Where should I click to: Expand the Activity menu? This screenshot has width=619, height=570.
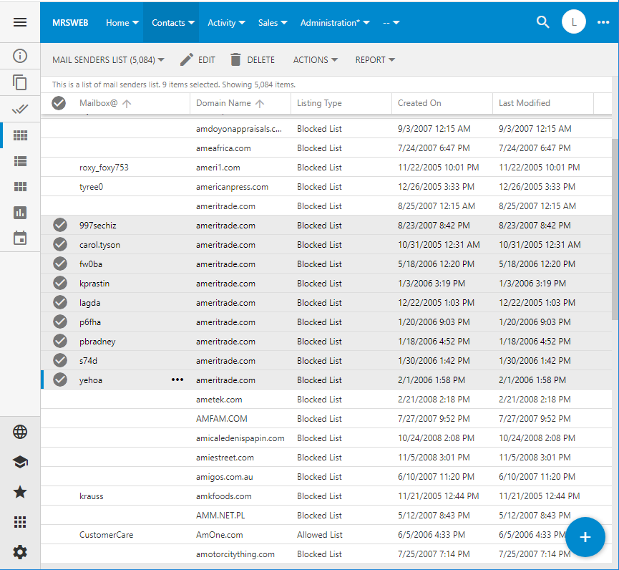coord(226,22)
